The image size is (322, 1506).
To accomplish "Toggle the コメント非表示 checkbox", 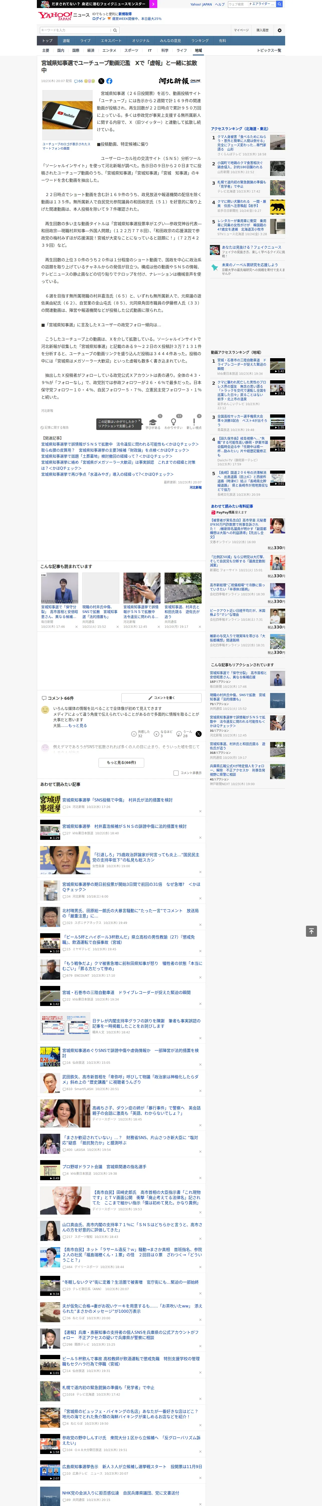I will pos(176,773).
